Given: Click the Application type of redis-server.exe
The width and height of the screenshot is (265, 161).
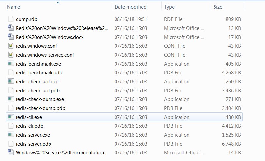Looking at the screenshot, I should point(177,135).
